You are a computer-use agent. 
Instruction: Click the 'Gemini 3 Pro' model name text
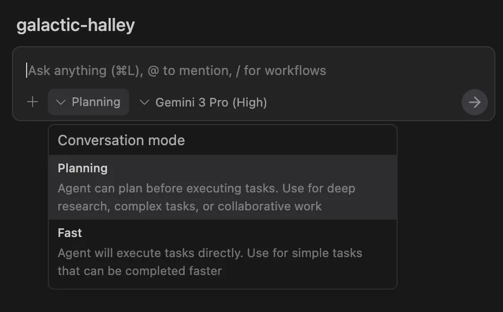(192, 102)
